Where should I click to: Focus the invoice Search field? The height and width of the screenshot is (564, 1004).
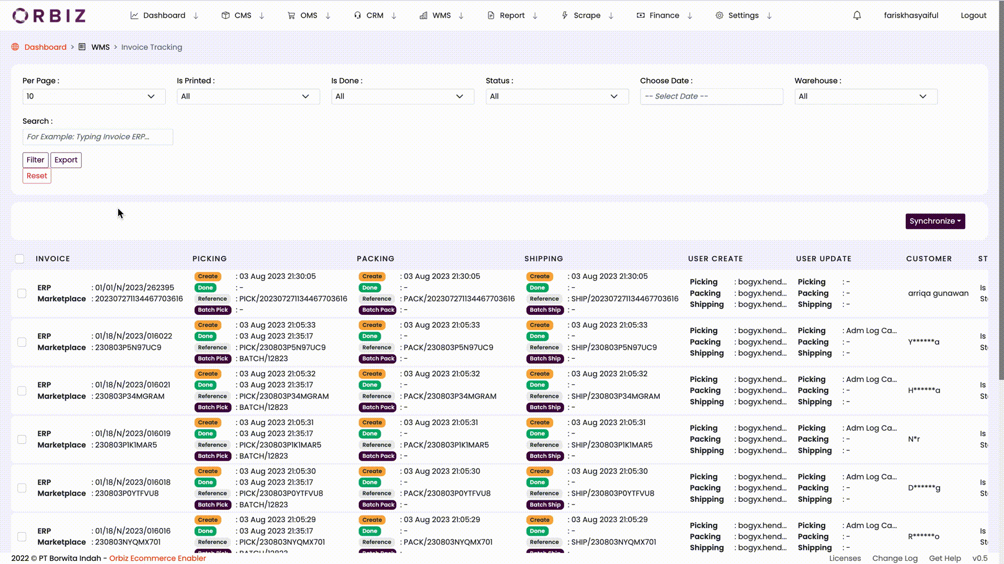[x=98, y=137]
